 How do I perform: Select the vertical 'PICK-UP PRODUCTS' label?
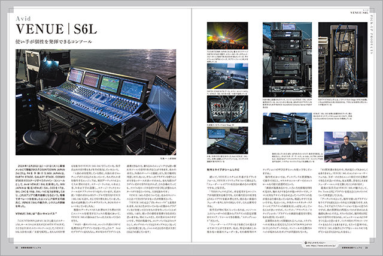371,35
